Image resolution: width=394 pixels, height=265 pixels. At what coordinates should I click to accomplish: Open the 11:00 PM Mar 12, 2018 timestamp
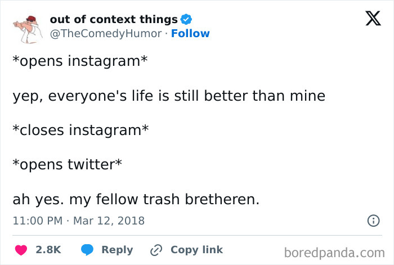coord(78,221)
